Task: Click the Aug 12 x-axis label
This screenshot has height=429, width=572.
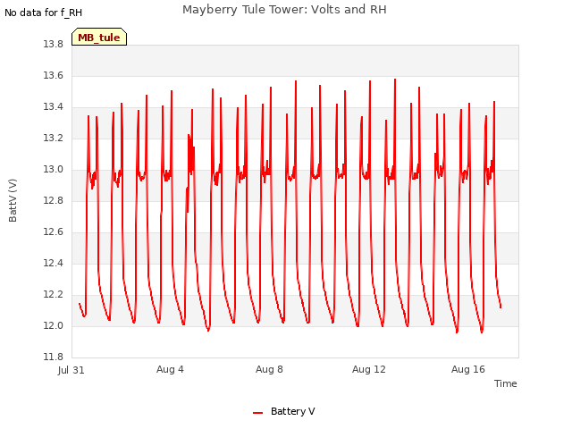Action: [369, 369]
